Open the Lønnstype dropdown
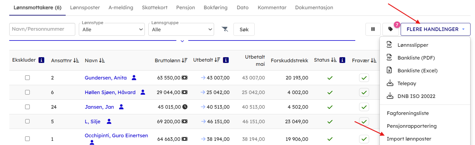Viewport: 475px width, 145px height. [112, 29]
